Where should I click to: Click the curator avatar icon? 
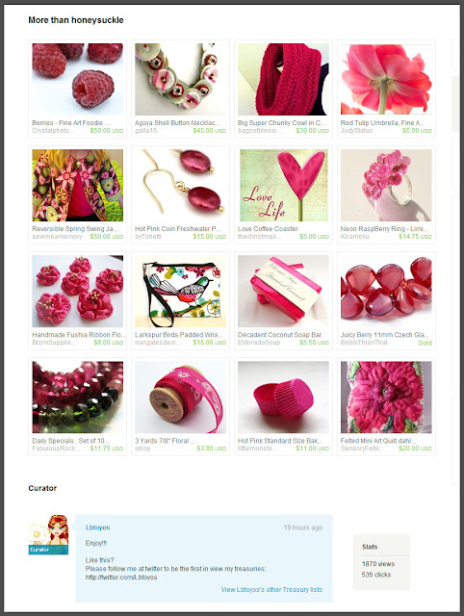(x=48, y=534)
